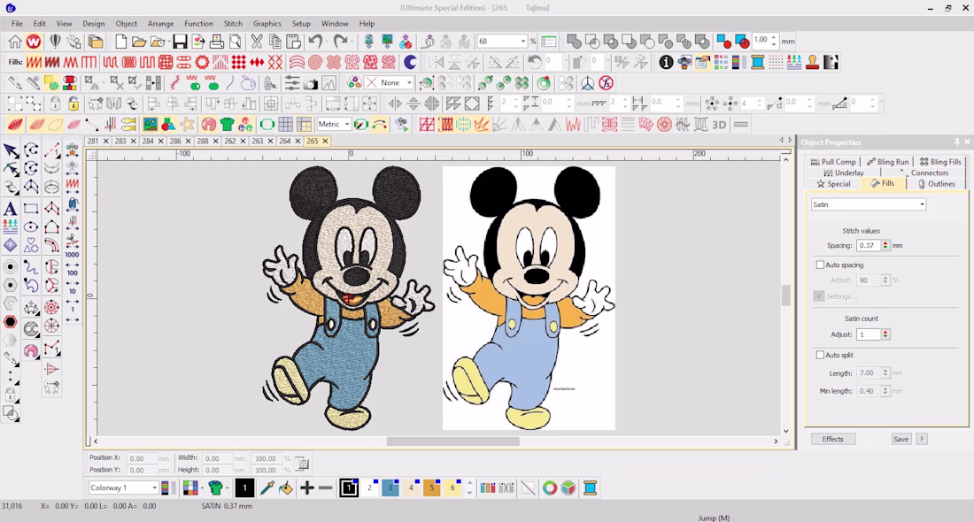Select the spiral fill stitch icon
The width and height of the screenshot is (974, 522).
(315, 62)
